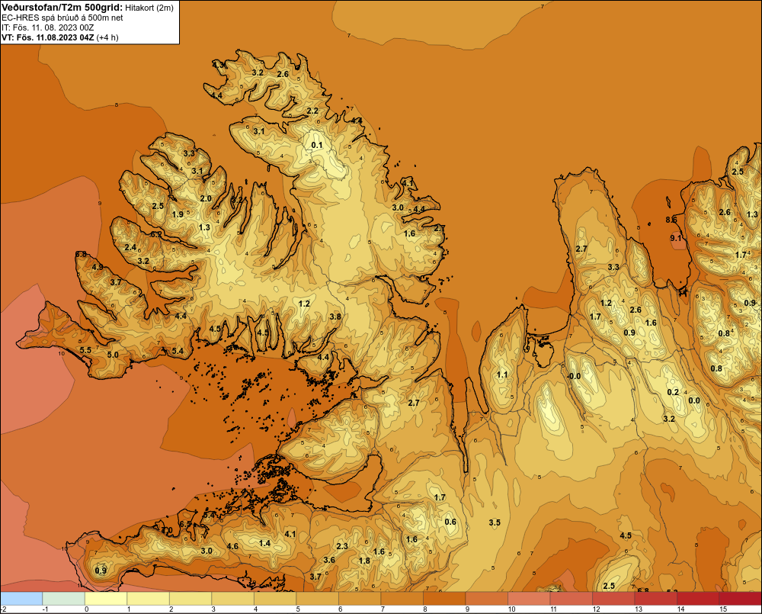Select the legend swatch between 2 and 3

click(x=190, y=598)
